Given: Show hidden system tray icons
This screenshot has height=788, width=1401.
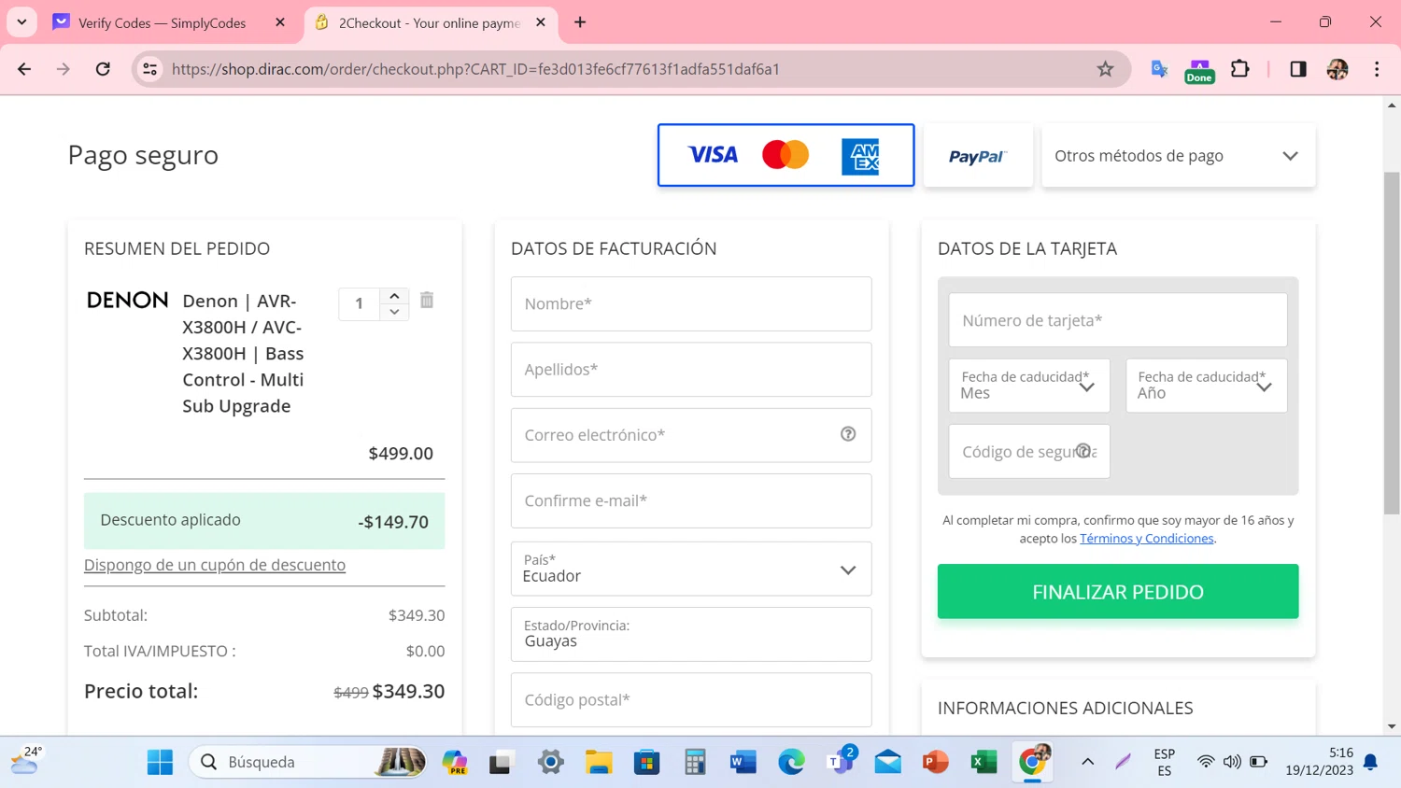Looking at the screenshot, I should click(x=1087, y=762).
